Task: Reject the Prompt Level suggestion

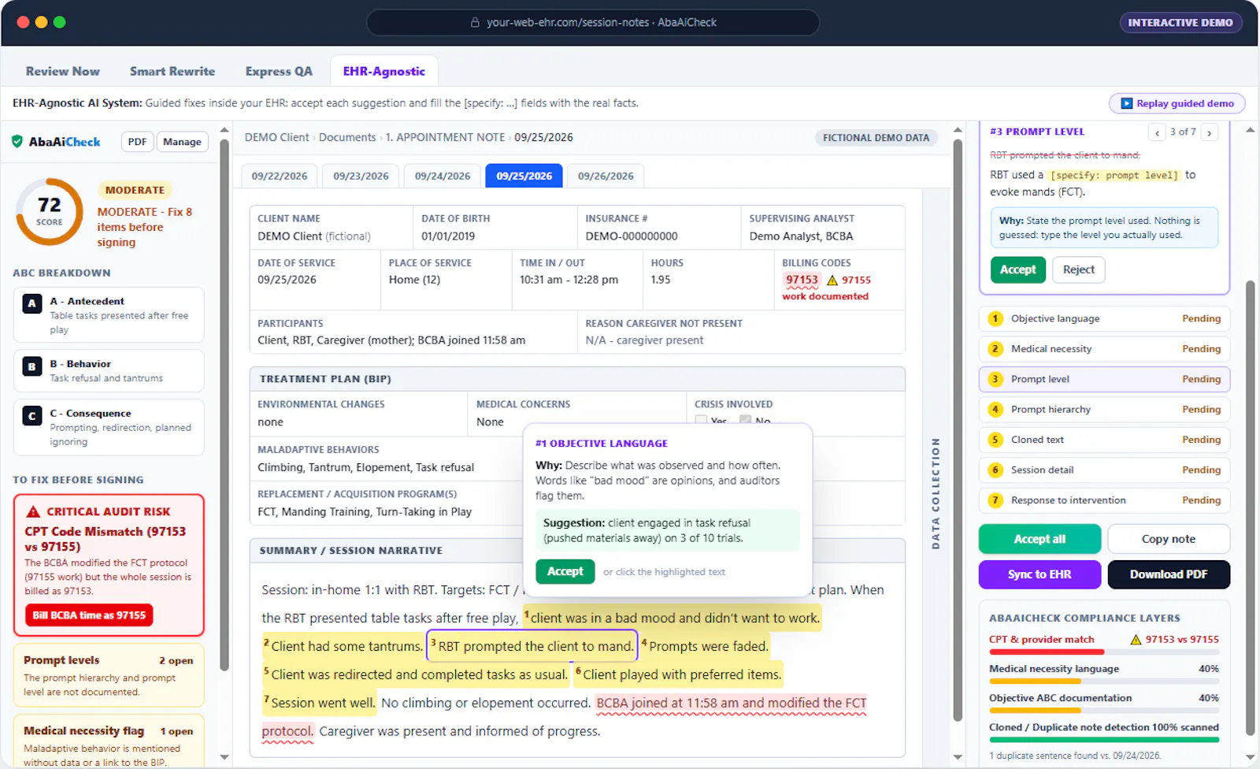Action: point(1078,270)
